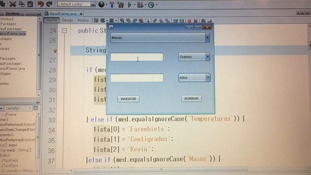Open the Masas category combo box

160,37
